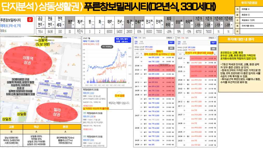The height and width of the screenshot is (148, 263).
Task: Click 펼치기 in the sales transaction panel
Action: pyautogui.click(x=171, y=43)
